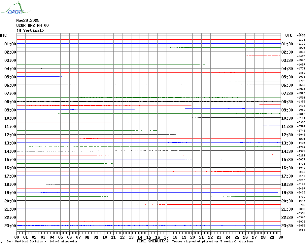Select the 02:30 label on right axis

[x=287, y=52]
